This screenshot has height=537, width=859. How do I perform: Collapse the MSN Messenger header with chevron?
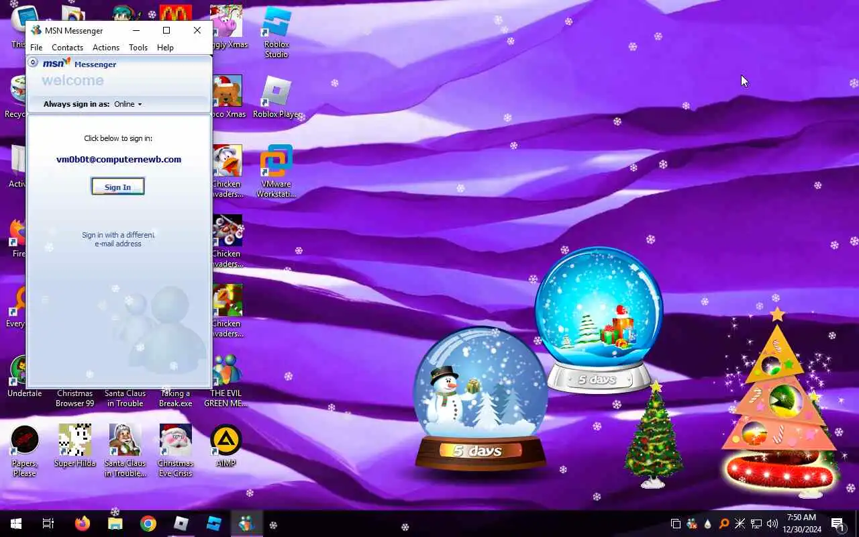tap(33, 62)
